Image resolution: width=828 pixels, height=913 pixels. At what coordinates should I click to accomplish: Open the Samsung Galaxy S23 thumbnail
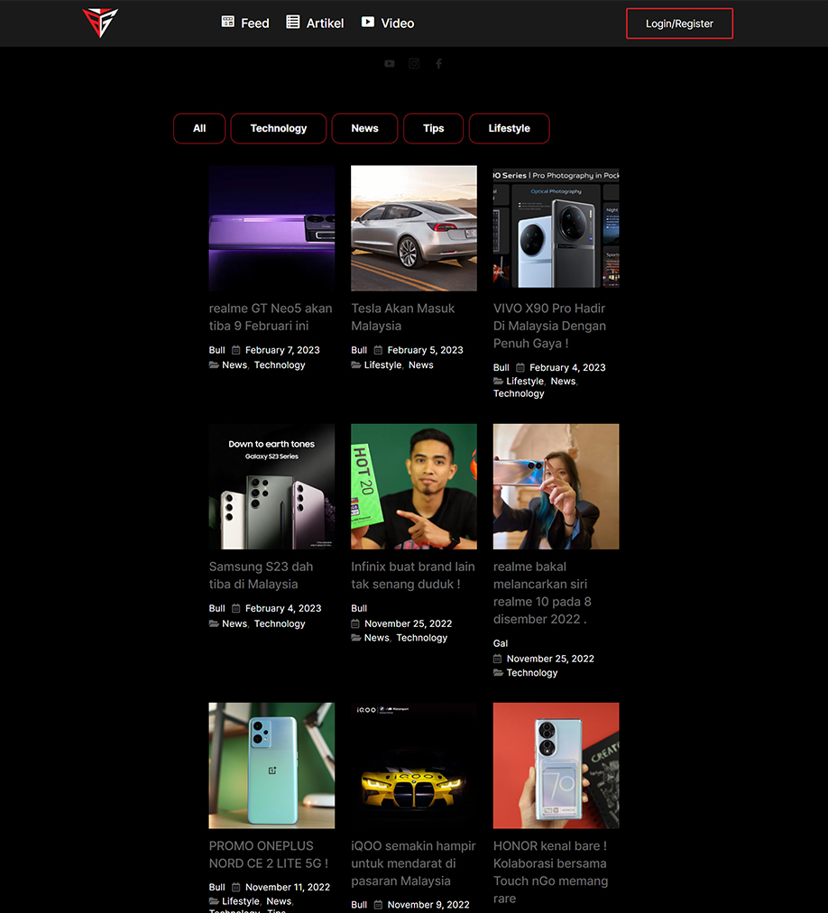271,486
